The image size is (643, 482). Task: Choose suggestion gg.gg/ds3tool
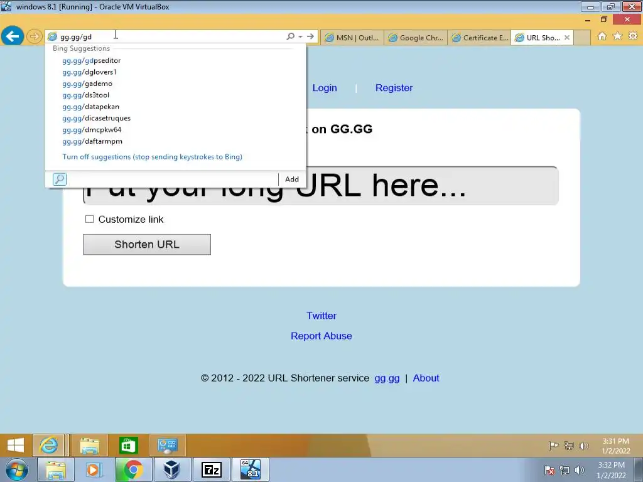pyautogui.click(x=85, y=95)
